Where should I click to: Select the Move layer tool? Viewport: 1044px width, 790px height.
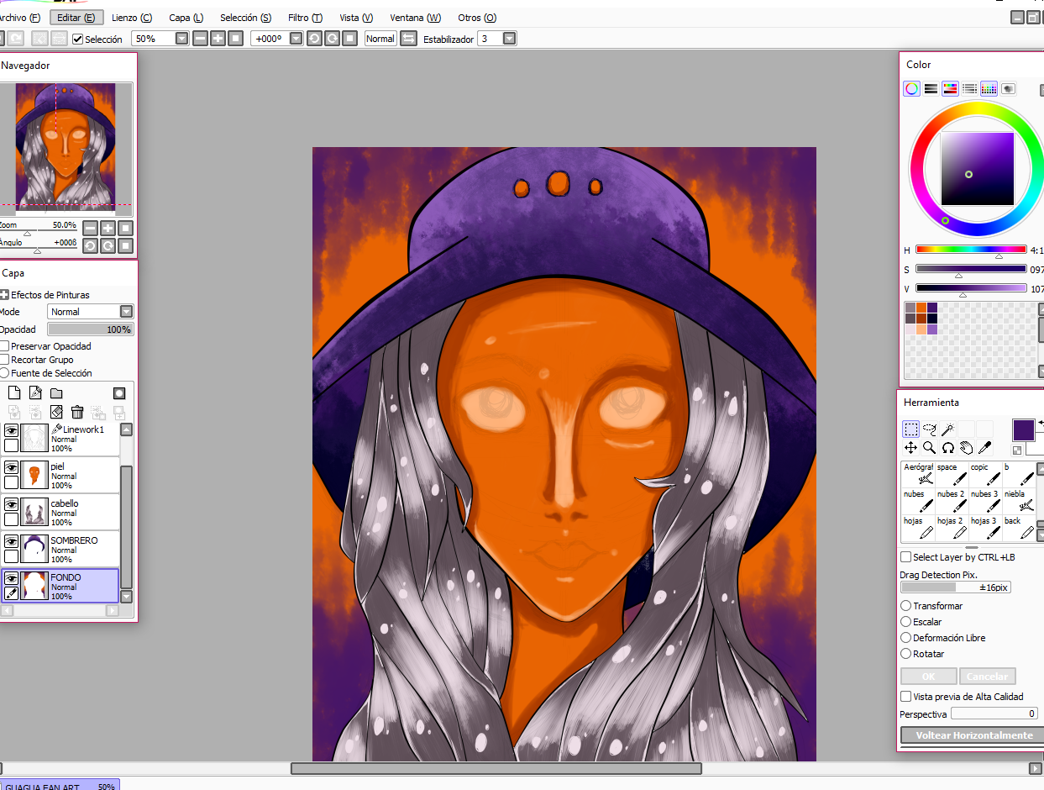(x=910, y=448)
